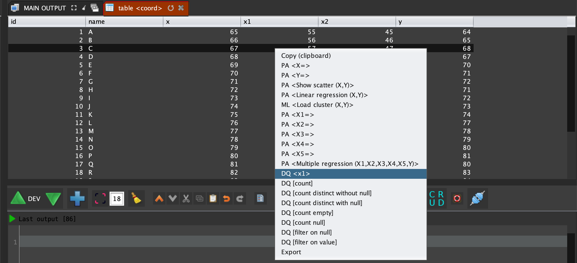This screenshot has width=577, height=263.
Task: Close the table coord tab
Action: pos(181,8)
